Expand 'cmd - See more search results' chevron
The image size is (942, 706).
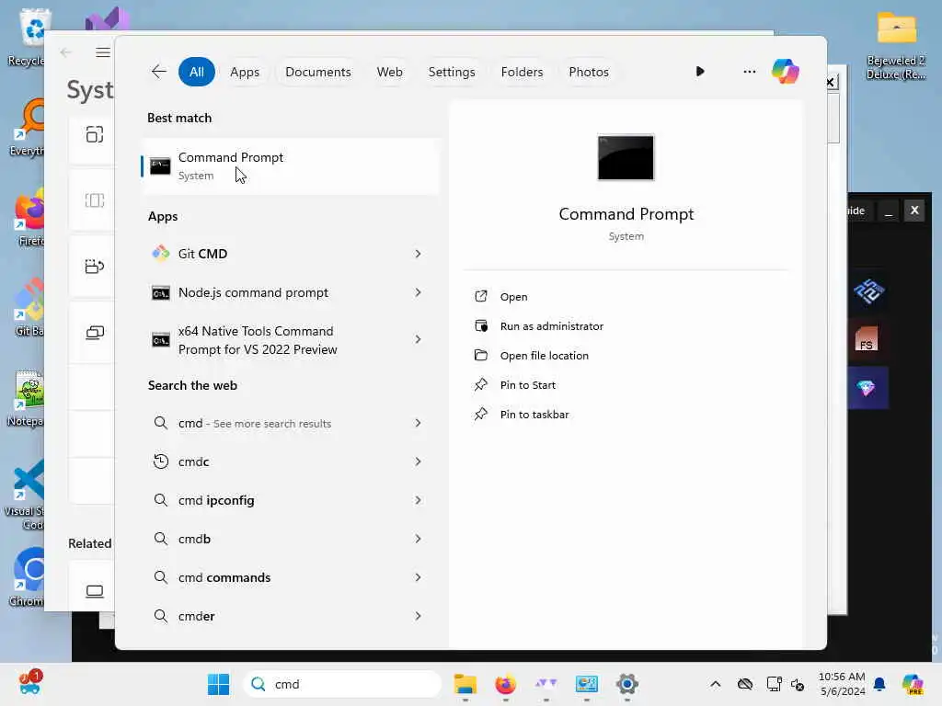pyautogui.click(x=418, y=423)
